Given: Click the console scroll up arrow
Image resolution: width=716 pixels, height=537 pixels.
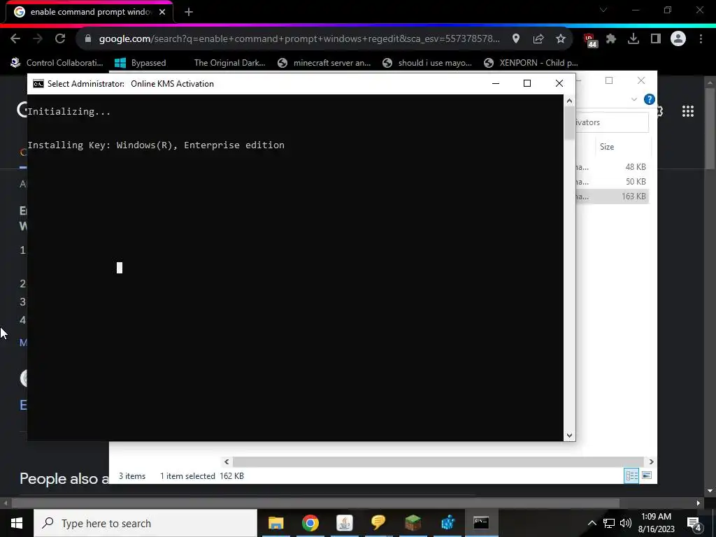Looking at the screenshot, I should click(569, 101).
